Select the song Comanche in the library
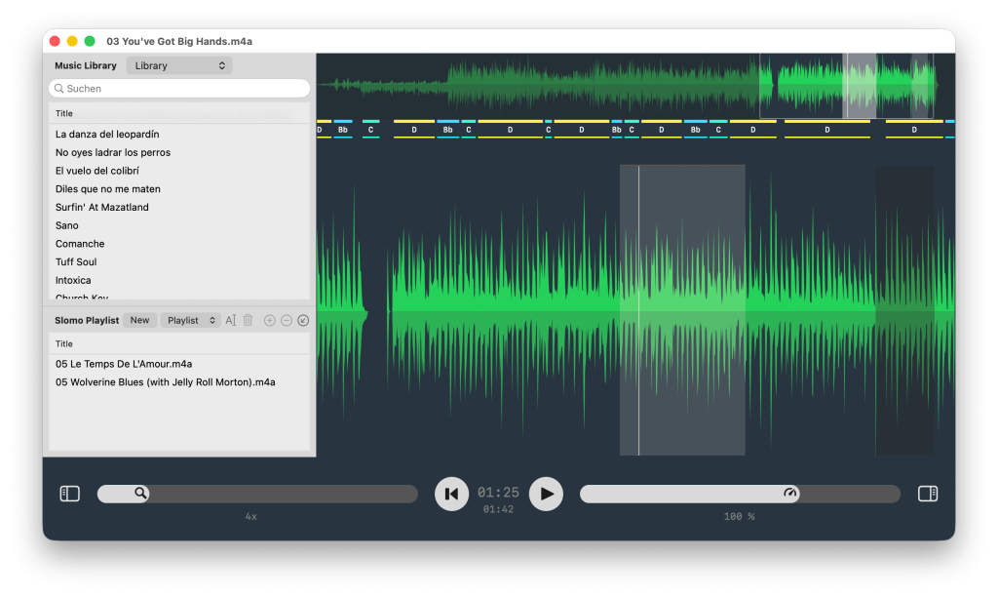 tap(79, 243)
